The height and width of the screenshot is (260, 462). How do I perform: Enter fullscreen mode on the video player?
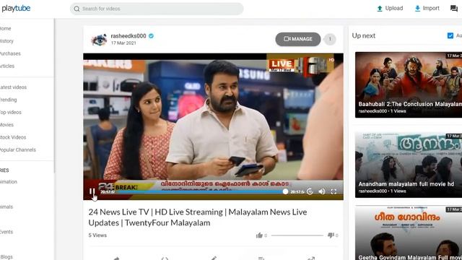[334, 191]
